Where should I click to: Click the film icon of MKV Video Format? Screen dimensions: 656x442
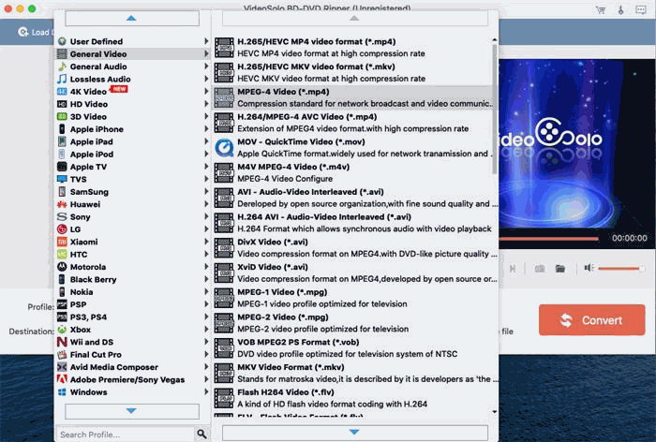(x=224, y=373)
